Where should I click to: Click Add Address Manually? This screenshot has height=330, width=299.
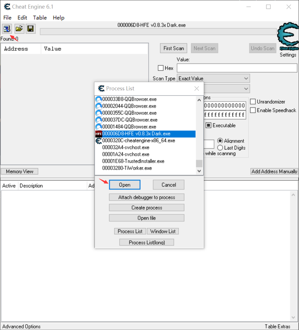[274, 172]
